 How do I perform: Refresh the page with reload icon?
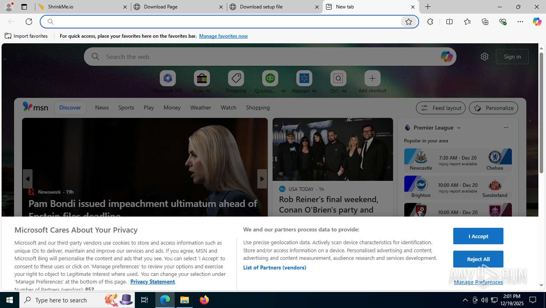[29, 22]
